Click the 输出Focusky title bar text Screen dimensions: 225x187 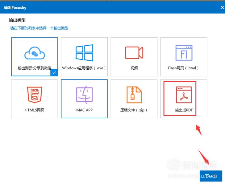coord(15,8)
